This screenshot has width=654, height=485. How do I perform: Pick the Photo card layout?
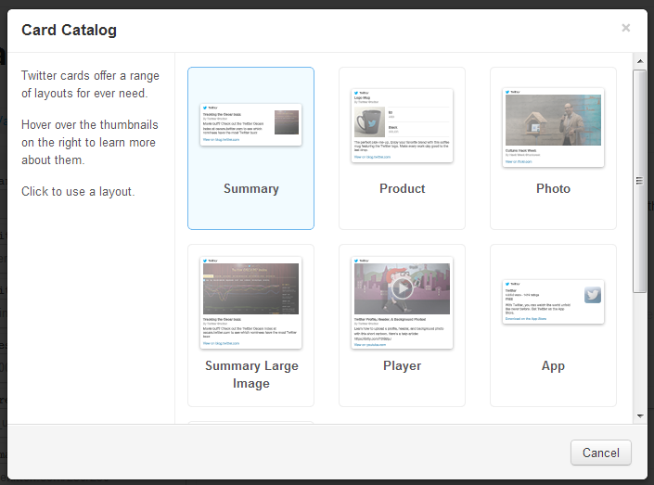(553, 148)
